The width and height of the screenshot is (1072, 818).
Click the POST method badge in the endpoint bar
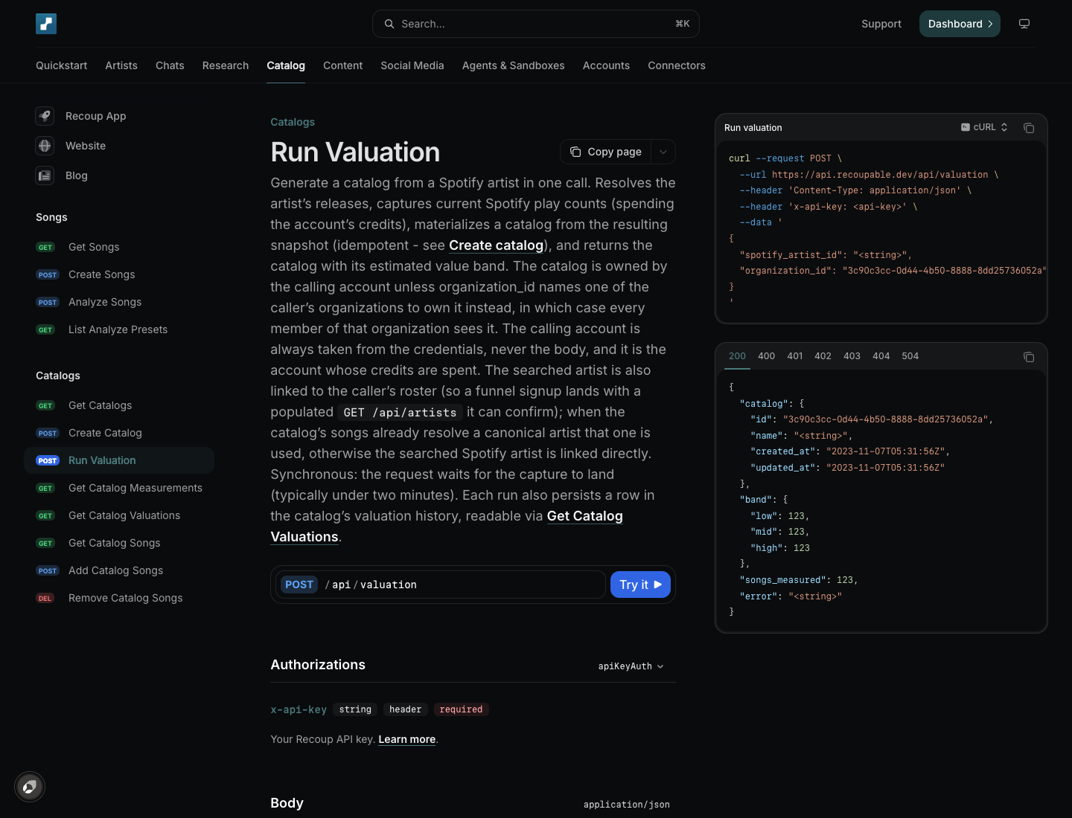(x=299, y=584)
